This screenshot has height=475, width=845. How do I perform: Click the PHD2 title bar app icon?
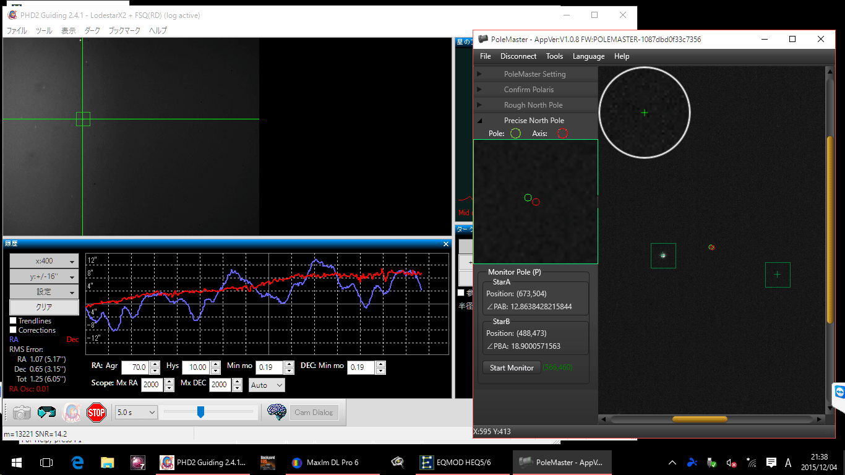pos(12,15)
